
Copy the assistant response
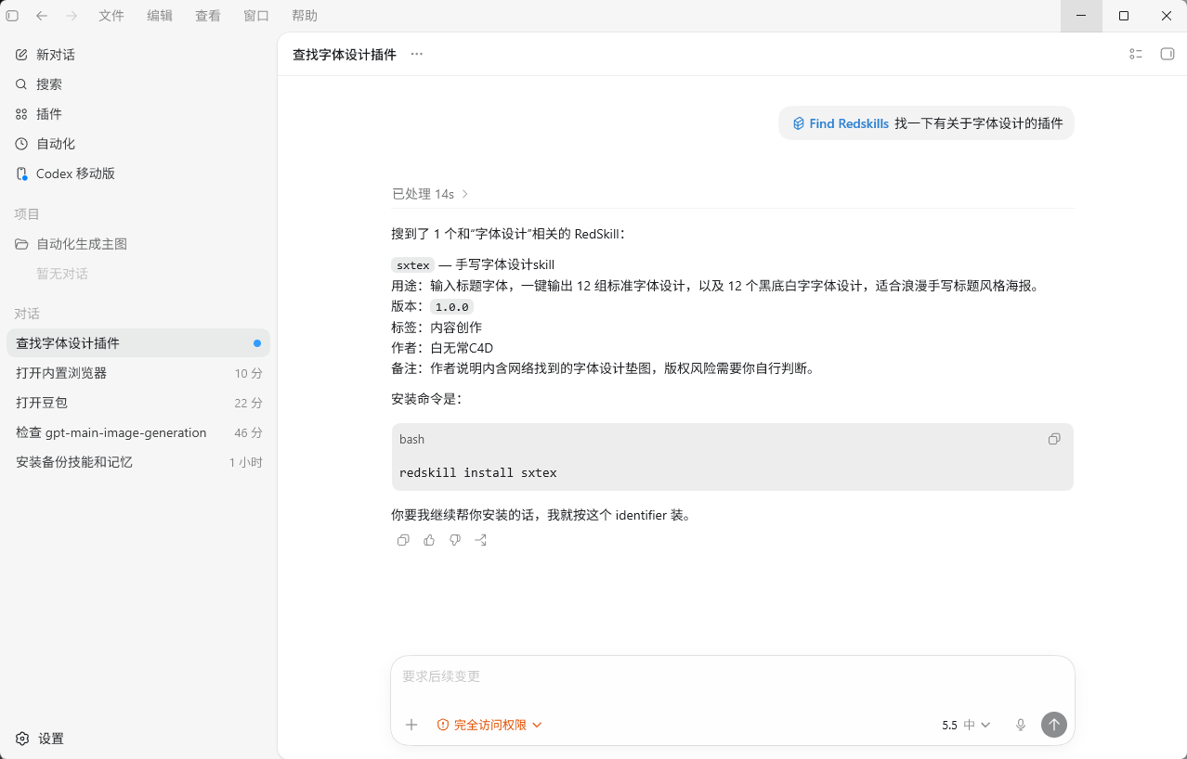tap(403, 540)
